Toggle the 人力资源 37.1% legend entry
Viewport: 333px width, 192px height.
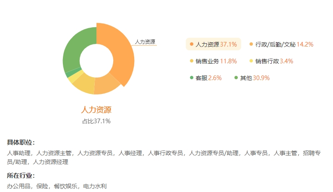tap(213, 44)
